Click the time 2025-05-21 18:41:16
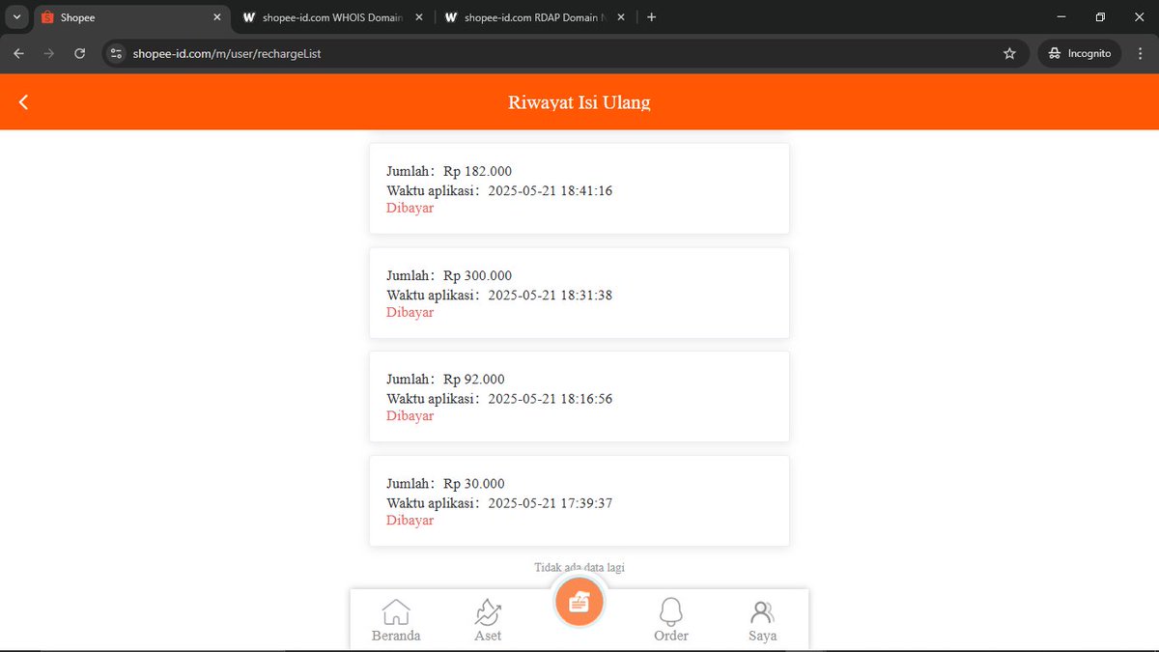1159x652 pixels. point(551,190)
